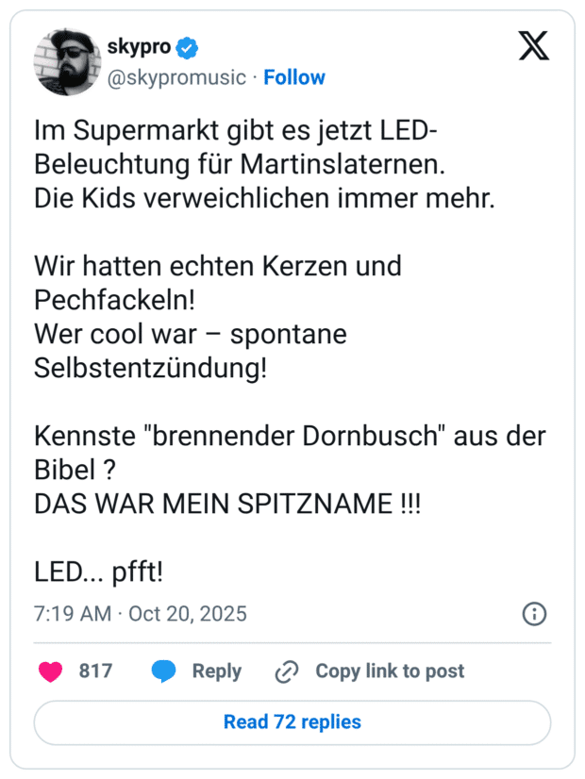This screenshot has height=779, width=585.
Task: Click the DAS WAR MEIN SPITZNAME line
Action: pyautogui.click(x=227, y=504)
